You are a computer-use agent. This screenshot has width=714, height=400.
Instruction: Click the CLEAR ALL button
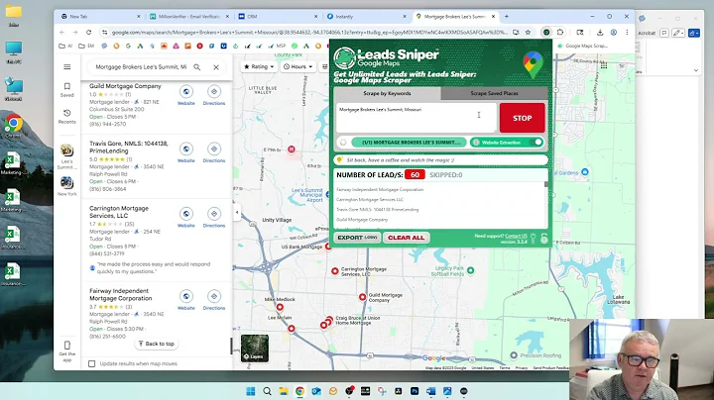pos(407,238)
